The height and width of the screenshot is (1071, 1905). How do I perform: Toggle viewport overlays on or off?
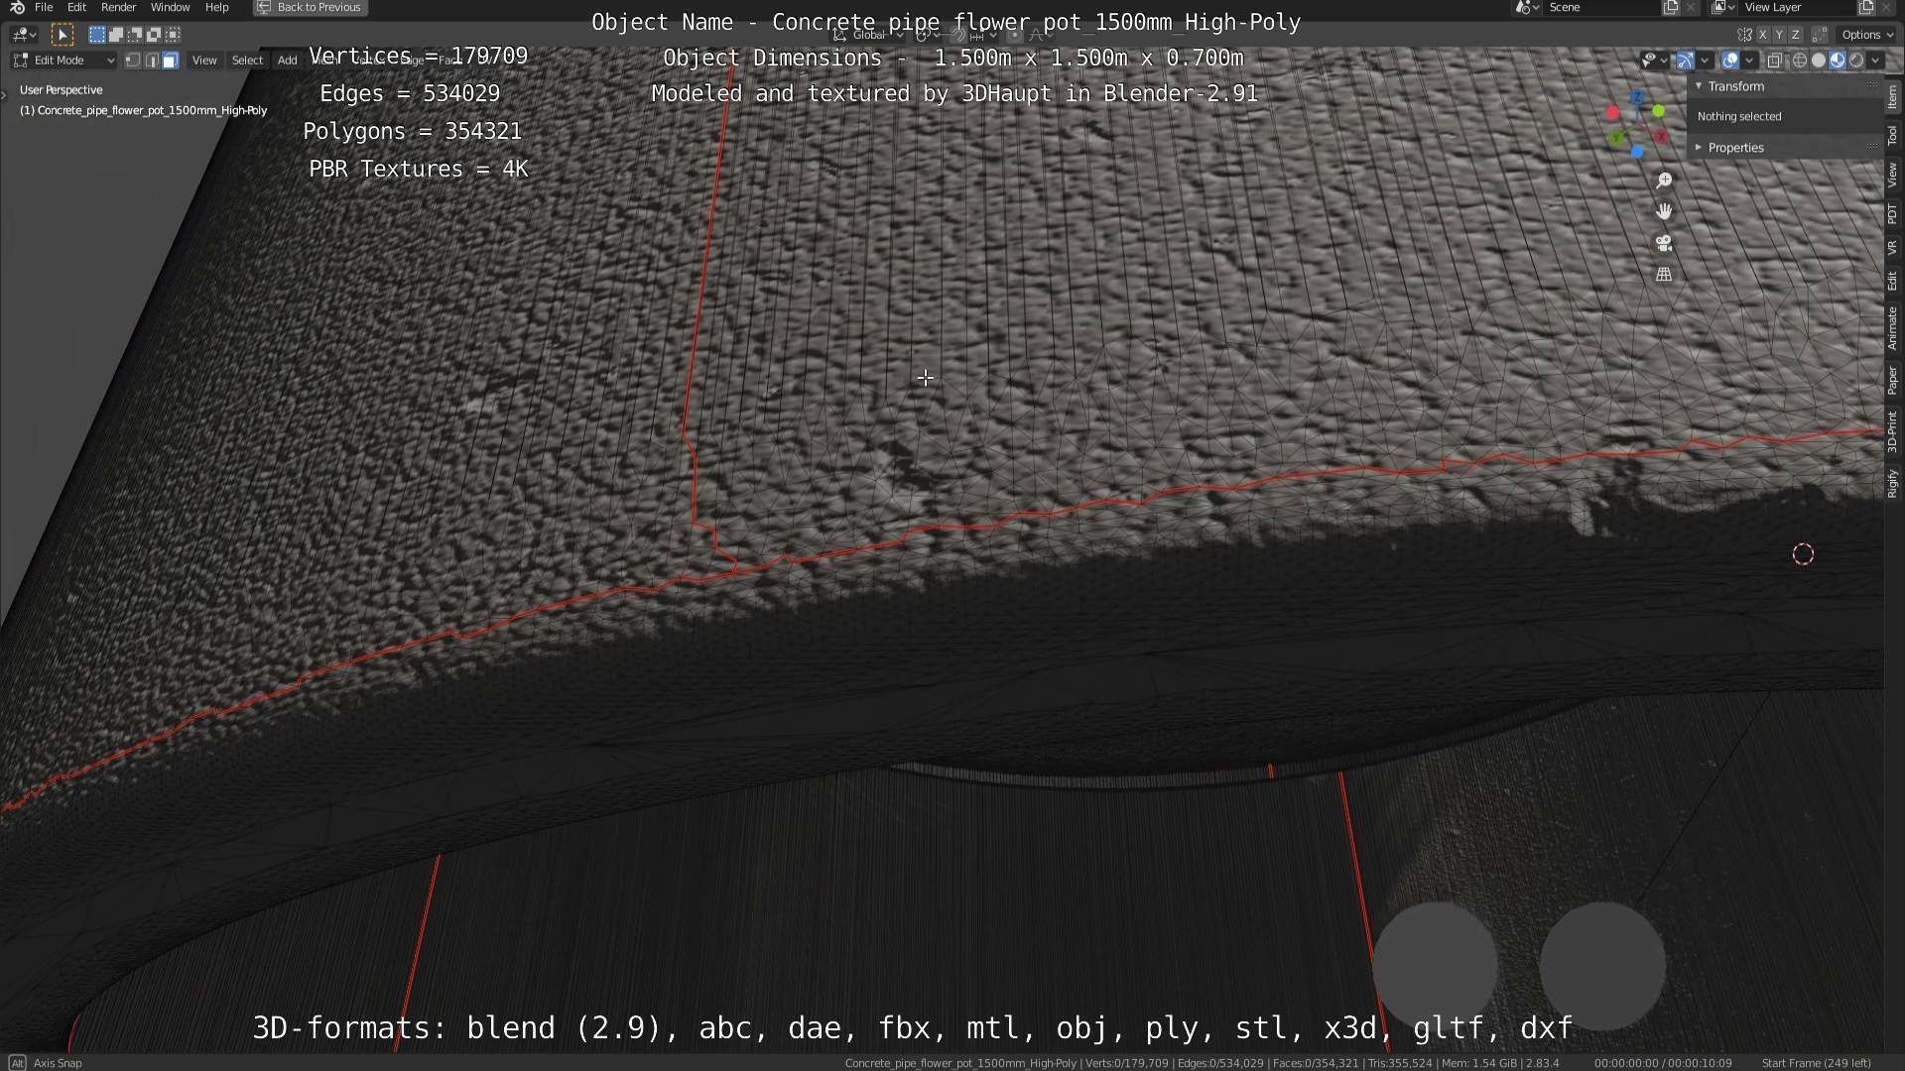click(1729, 60)
